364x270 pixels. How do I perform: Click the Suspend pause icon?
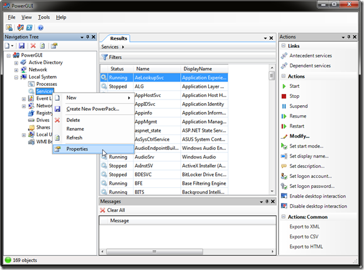click(x=284, y=106)
